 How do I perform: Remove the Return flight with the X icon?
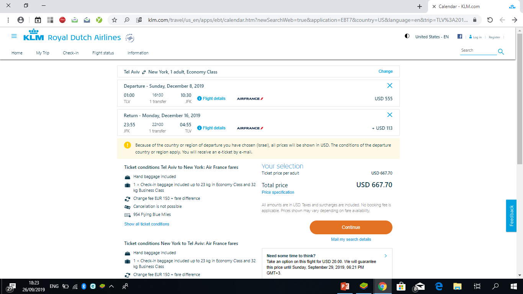click(x=390, y=115)
